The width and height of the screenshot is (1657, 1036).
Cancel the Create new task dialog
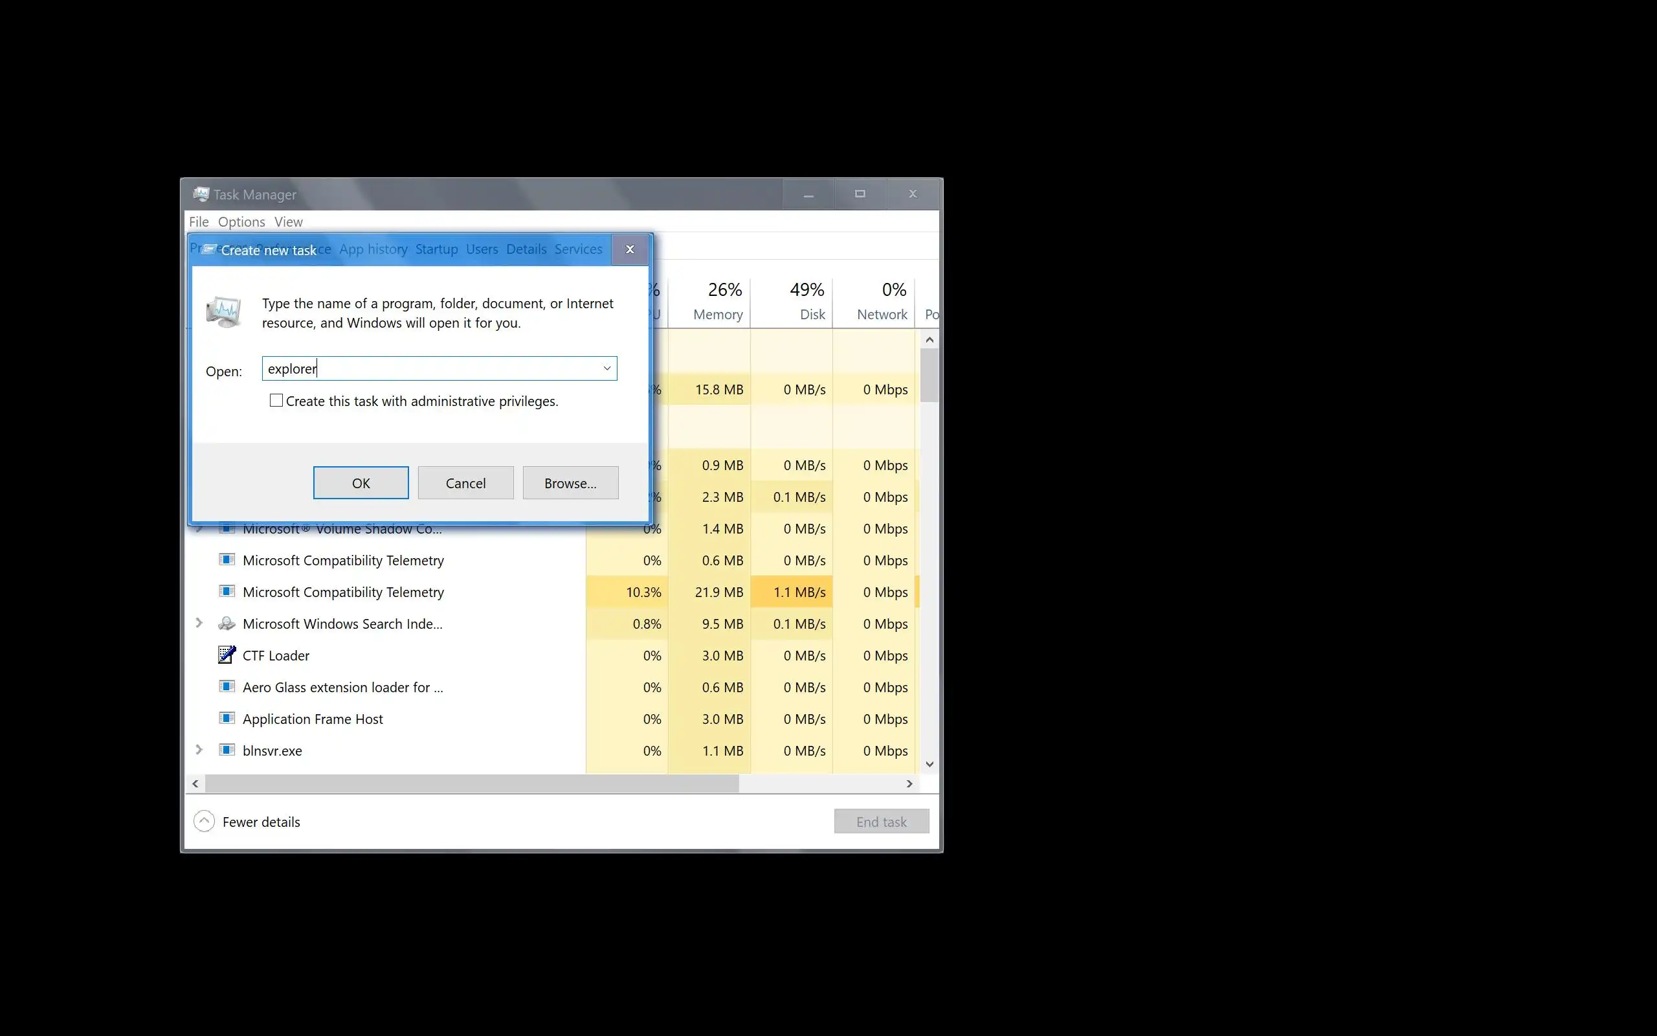tap(465, 483)
